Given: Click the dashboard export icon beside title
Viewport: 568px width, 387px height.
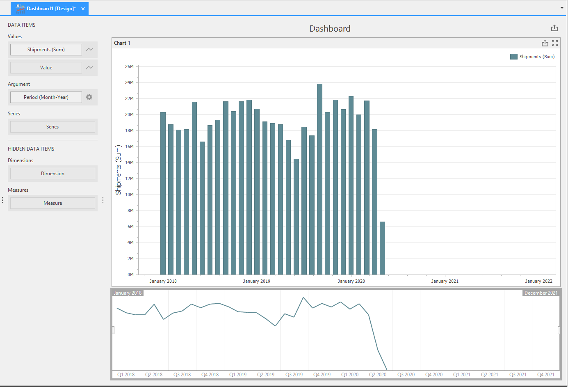Looking at the screenshot, I should (554, 28).
